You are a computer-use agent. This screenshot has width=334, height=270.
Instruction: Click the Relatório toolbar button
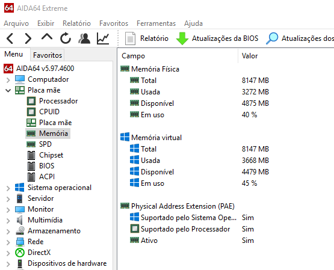tap(147, 38)
